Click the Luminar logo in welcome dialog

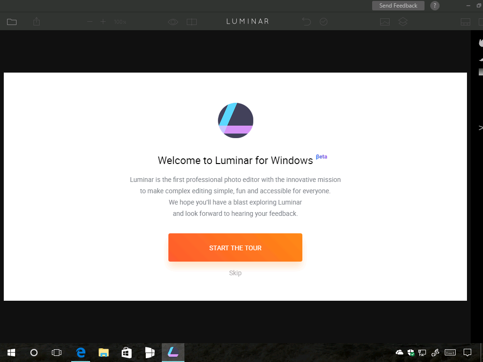(236, 120)
